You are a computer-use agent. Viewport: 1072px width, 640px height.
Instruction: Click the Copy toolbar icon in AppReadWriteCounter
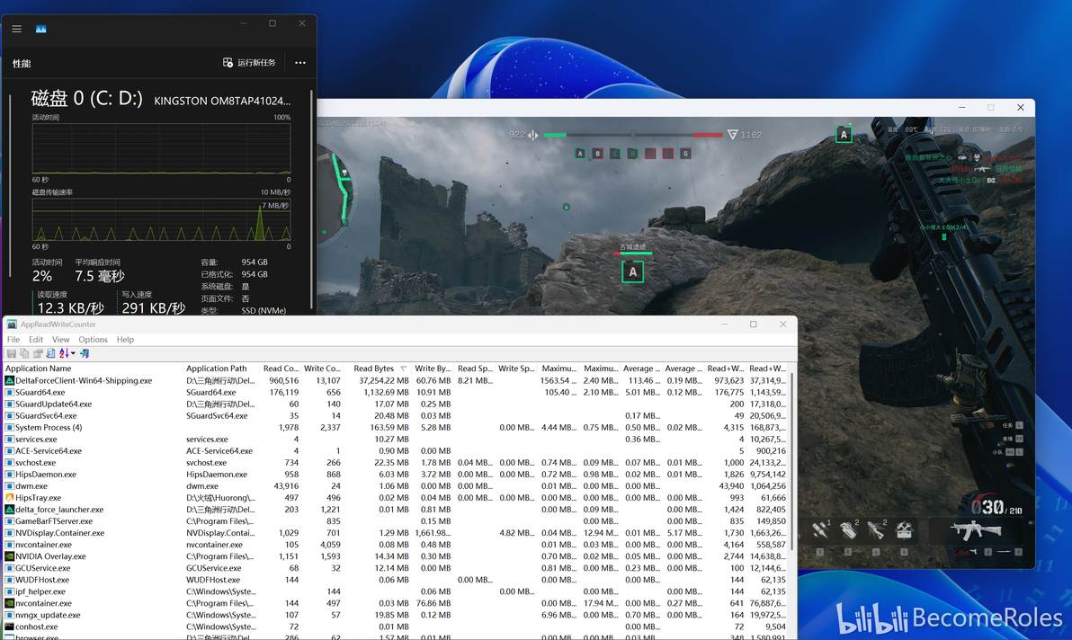pyautogui.click(x=24, y=353)
